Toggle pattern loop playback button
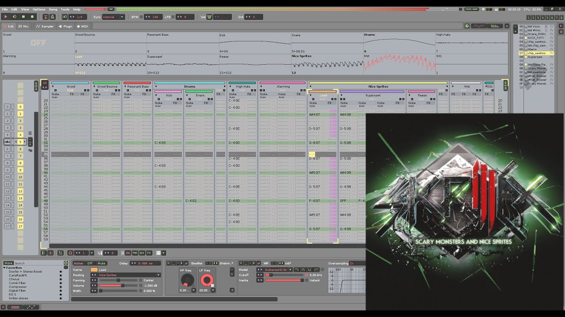The height and width of the screenshot is (317, 565). coord(15,17)
